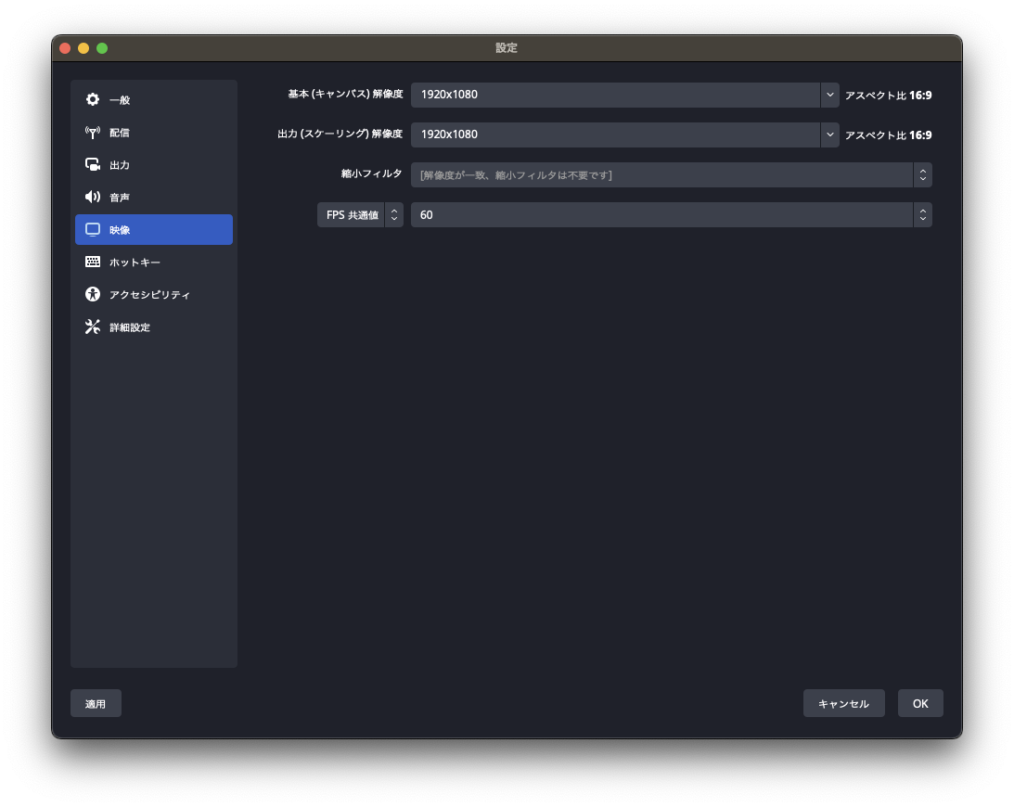
Task: Click the output icon beside 出力
Action: click(93, 165)
